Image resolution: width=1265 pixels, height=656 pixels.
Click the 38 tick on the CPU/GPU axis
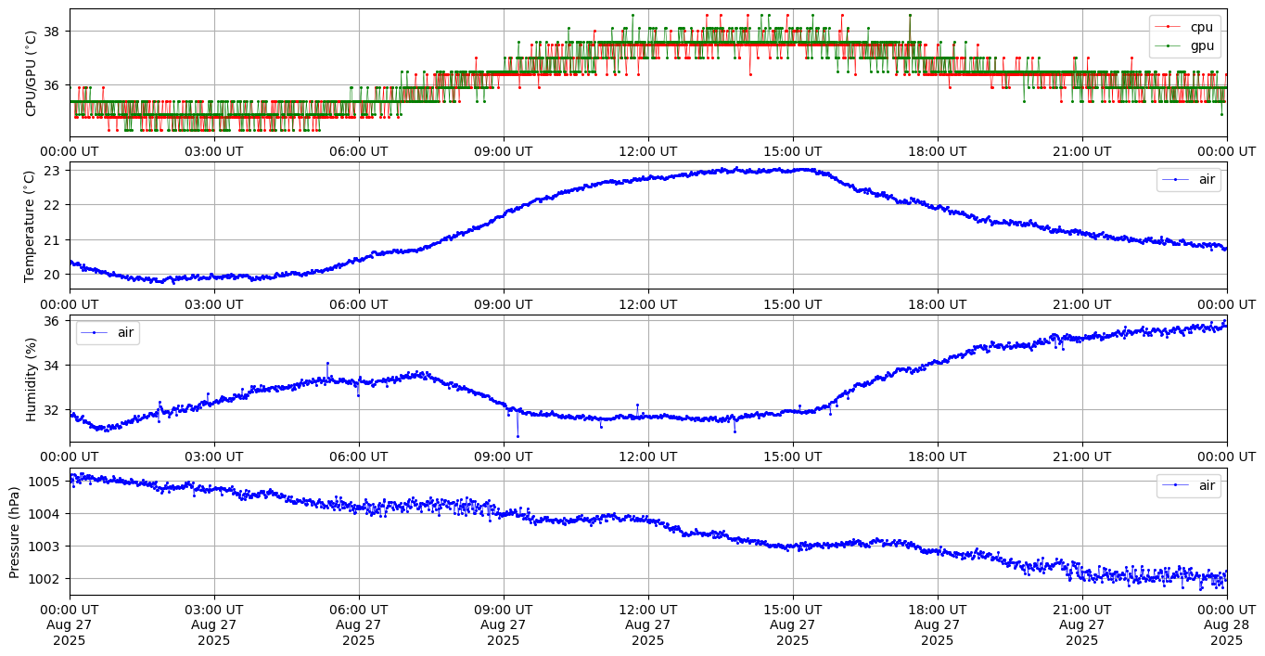[x=51, y=32]
